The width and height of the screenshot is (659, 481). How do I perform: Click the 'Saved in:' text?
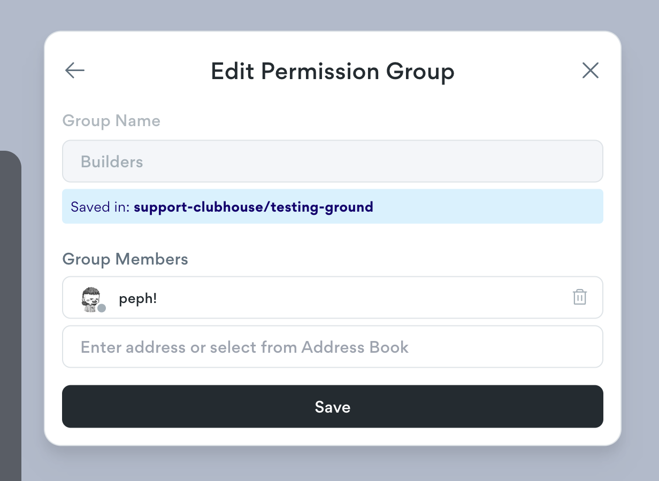(x=101, y=207)
